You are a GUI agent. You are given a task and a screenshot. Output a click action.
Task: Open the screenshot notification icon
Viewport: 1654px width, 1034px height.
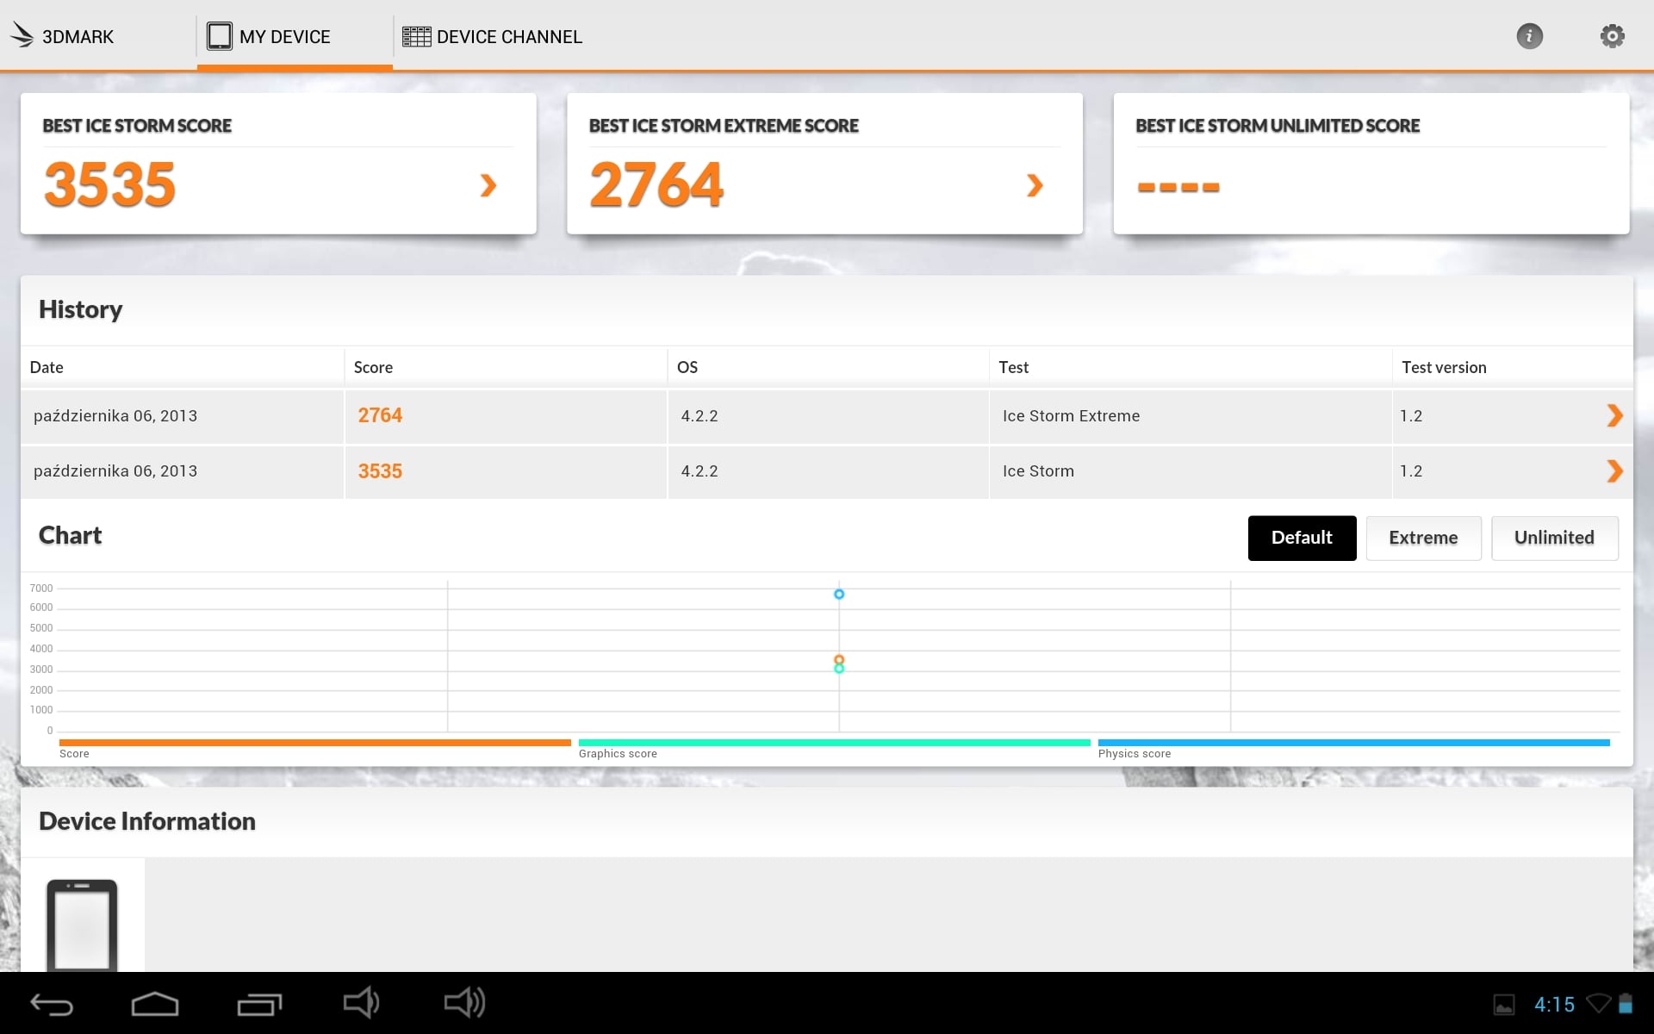pos(1504,1005)
